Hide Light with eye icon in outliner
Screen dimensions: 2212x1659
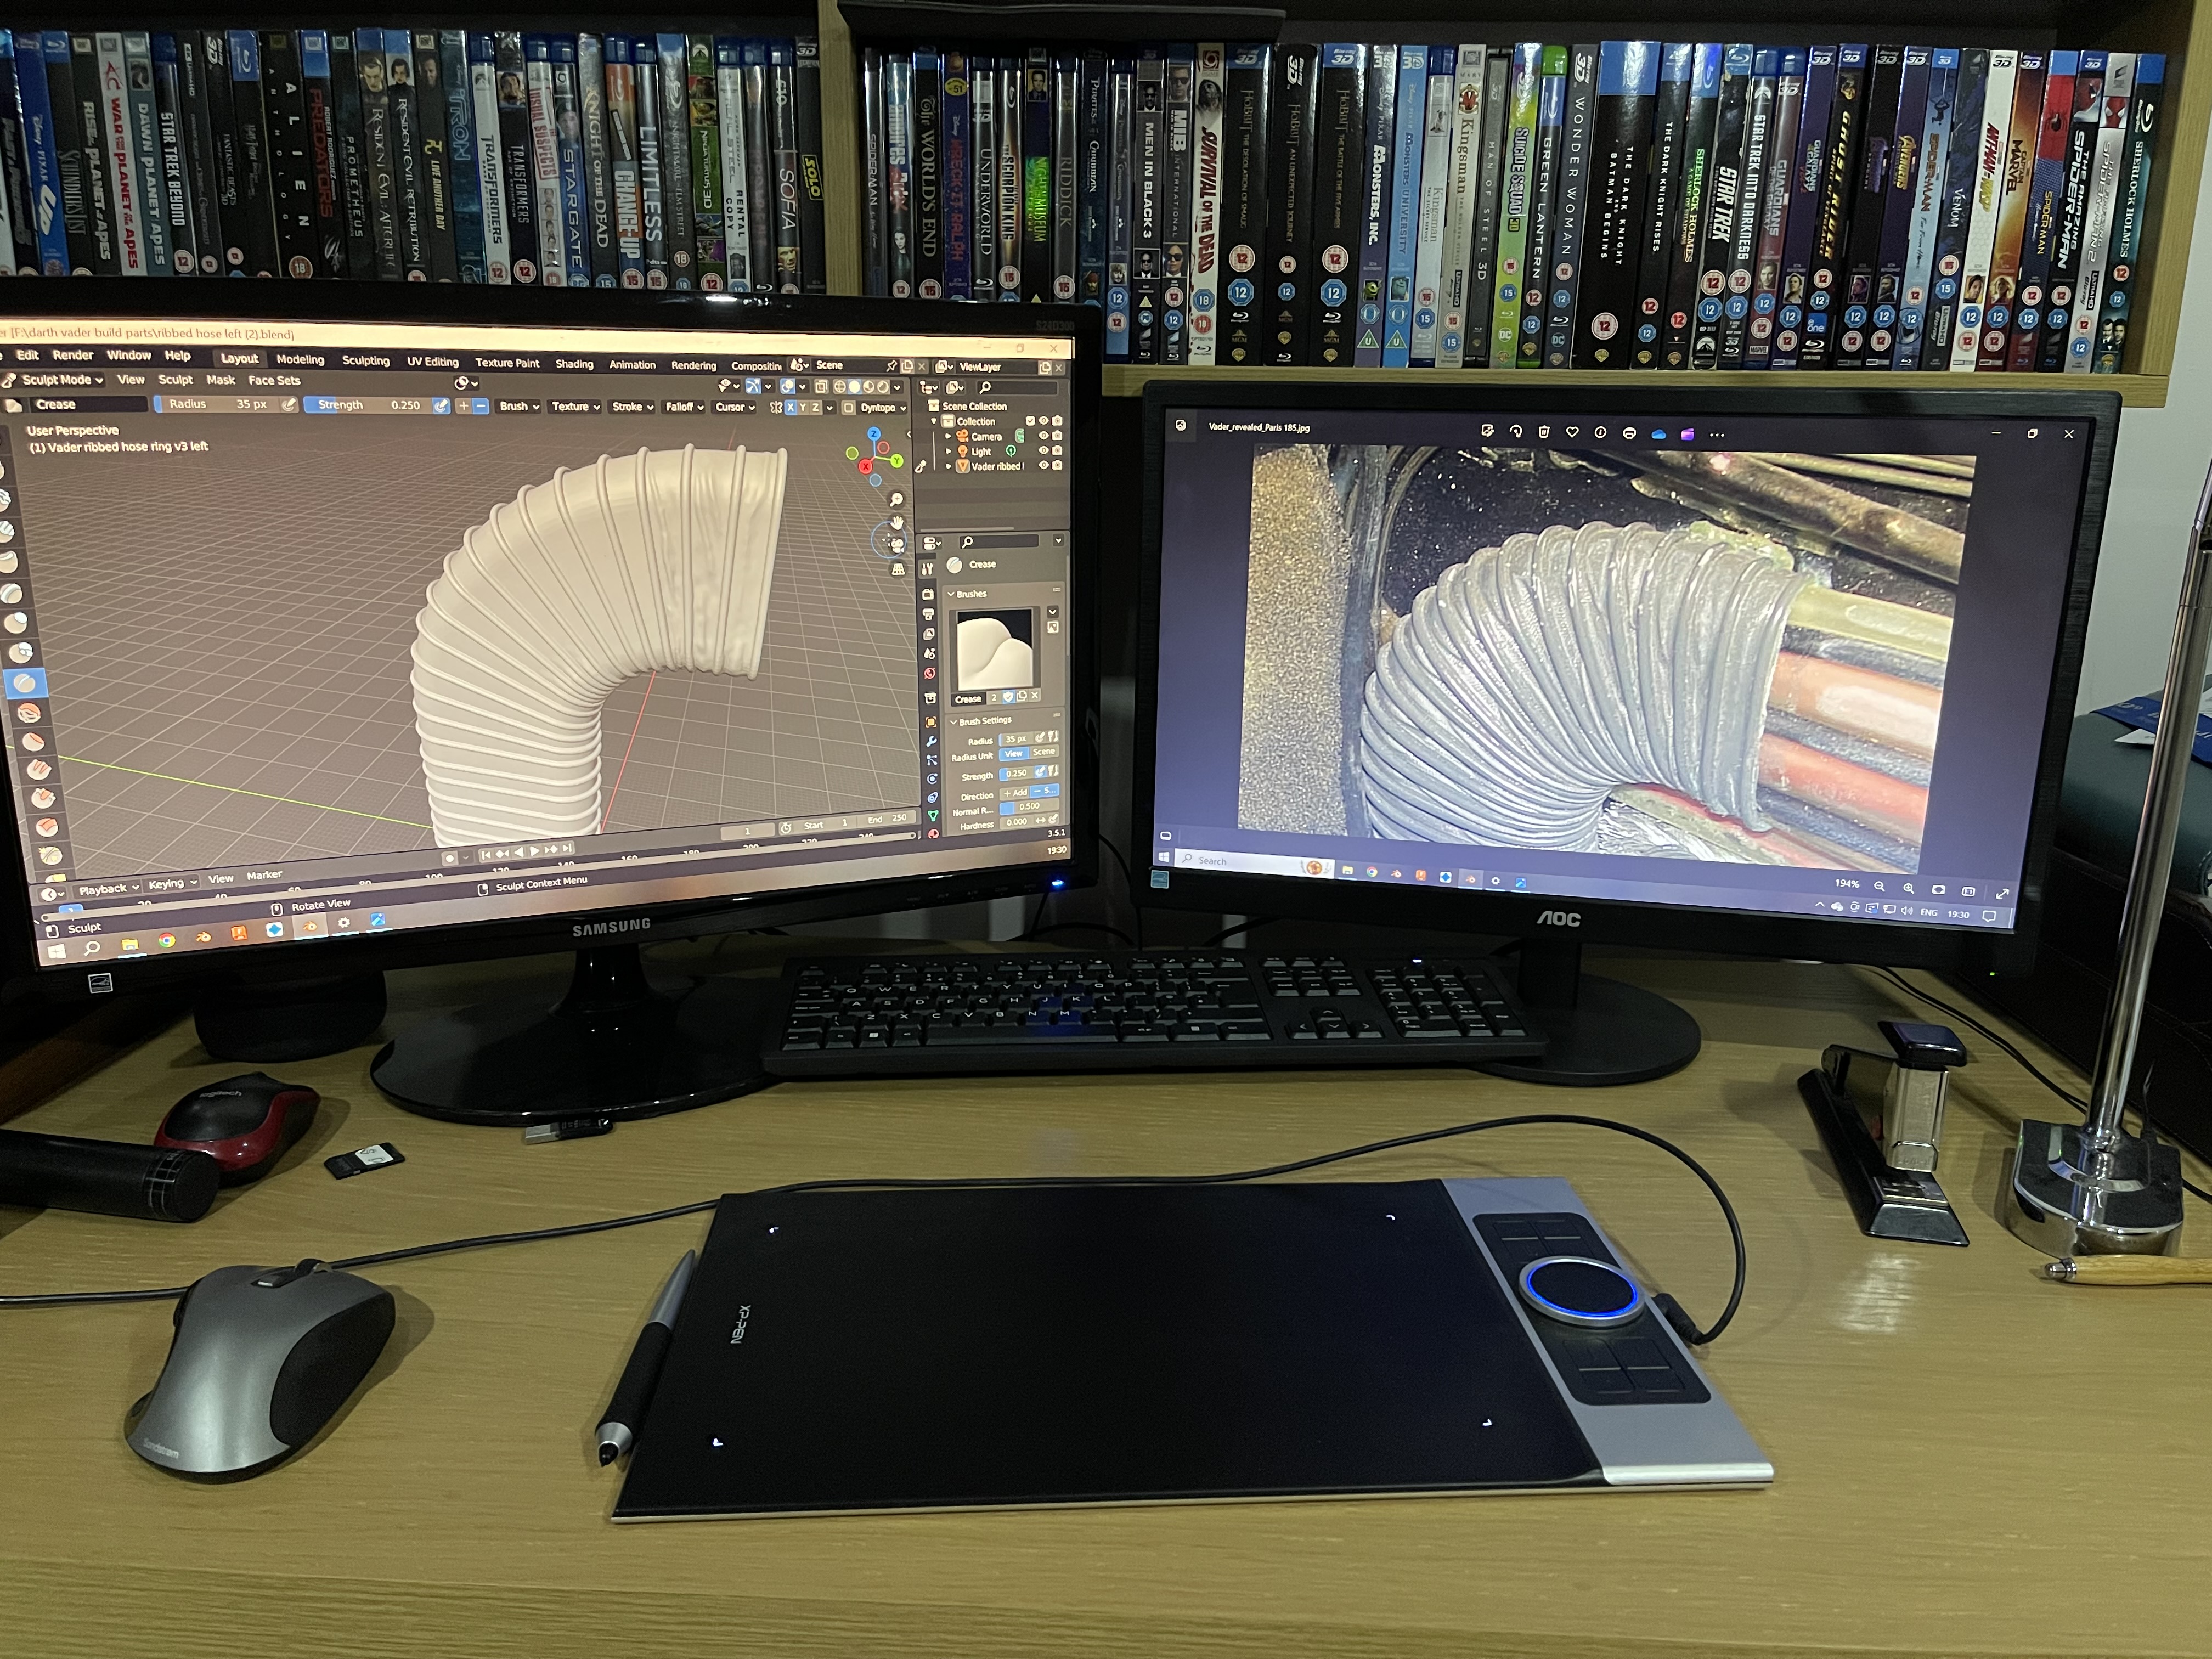click(1043, 450)
